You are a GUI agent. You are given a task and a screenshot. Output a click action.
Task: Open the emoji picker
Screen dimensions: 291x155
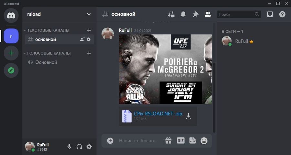204,141
